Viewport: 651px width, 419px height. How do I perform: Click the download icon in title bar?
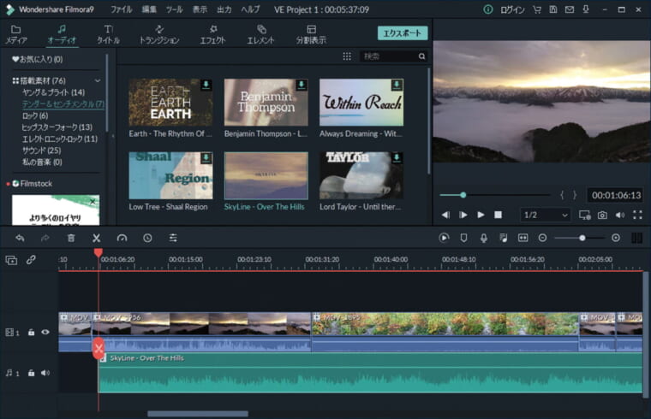click(586, 9)
